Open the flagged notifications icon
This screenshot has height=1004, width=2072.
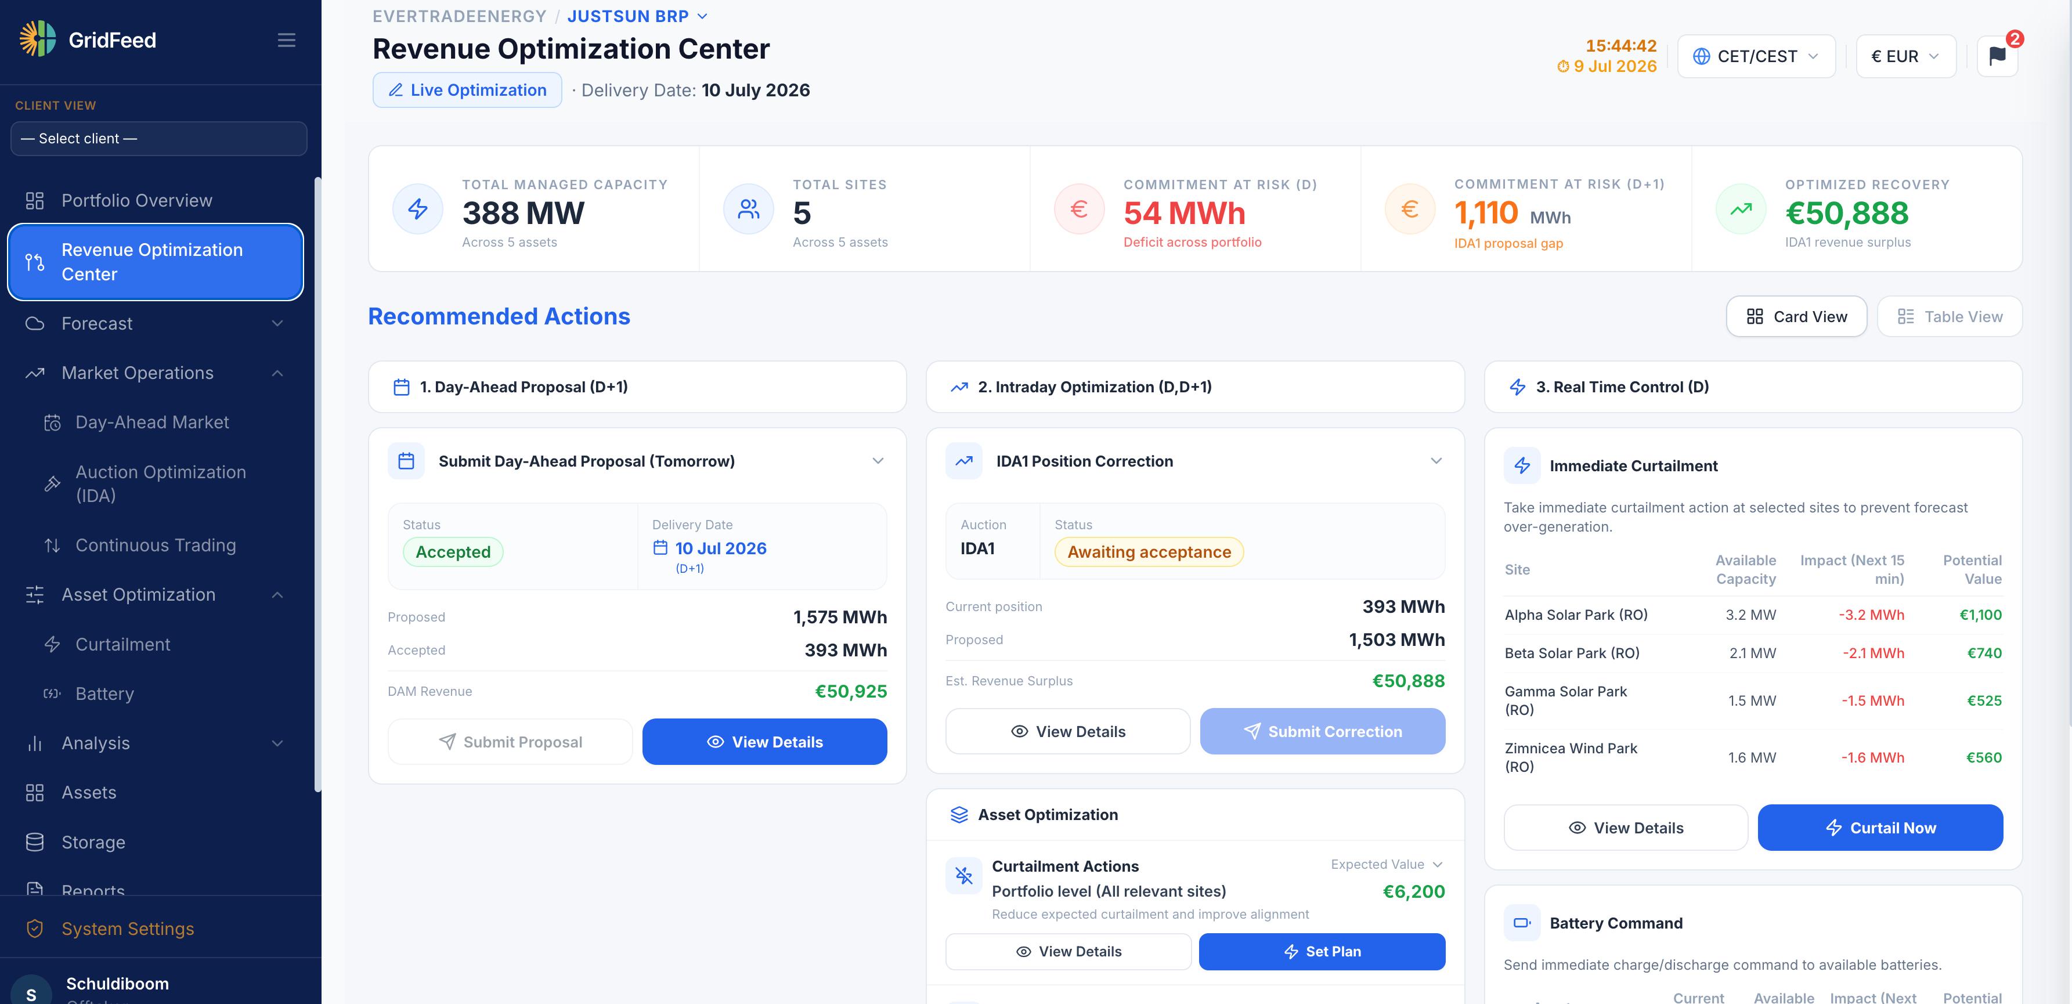(1997, 56)
